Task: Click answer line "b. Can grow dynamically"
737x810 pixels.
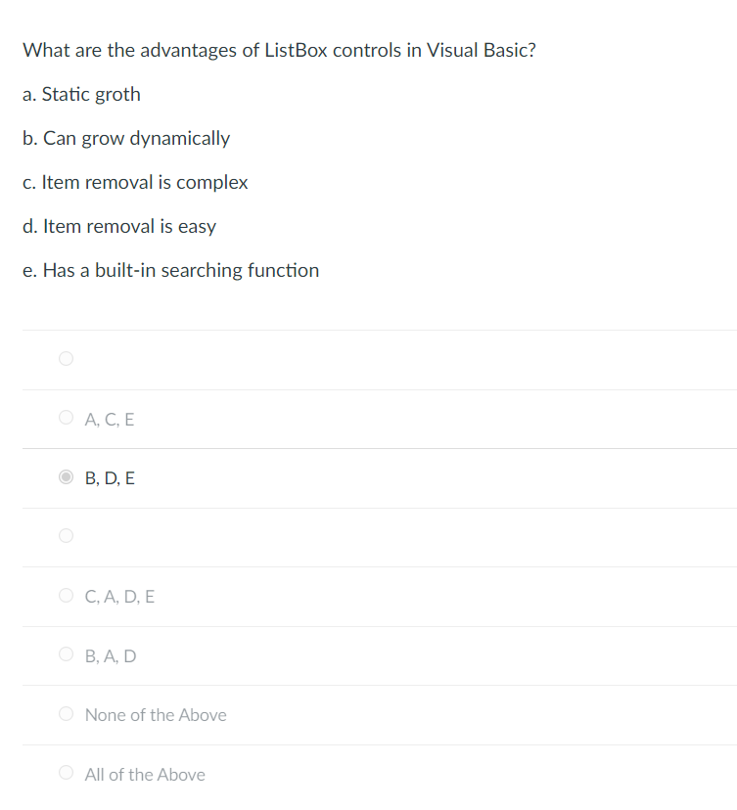Action: (x=125, y=138)
